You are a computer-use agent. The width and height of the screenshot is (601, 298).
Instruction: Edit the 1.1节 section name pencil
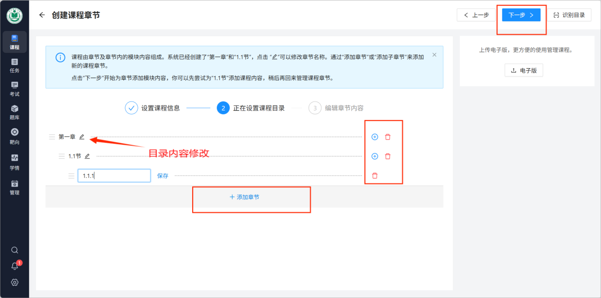[x=87, y=156]
